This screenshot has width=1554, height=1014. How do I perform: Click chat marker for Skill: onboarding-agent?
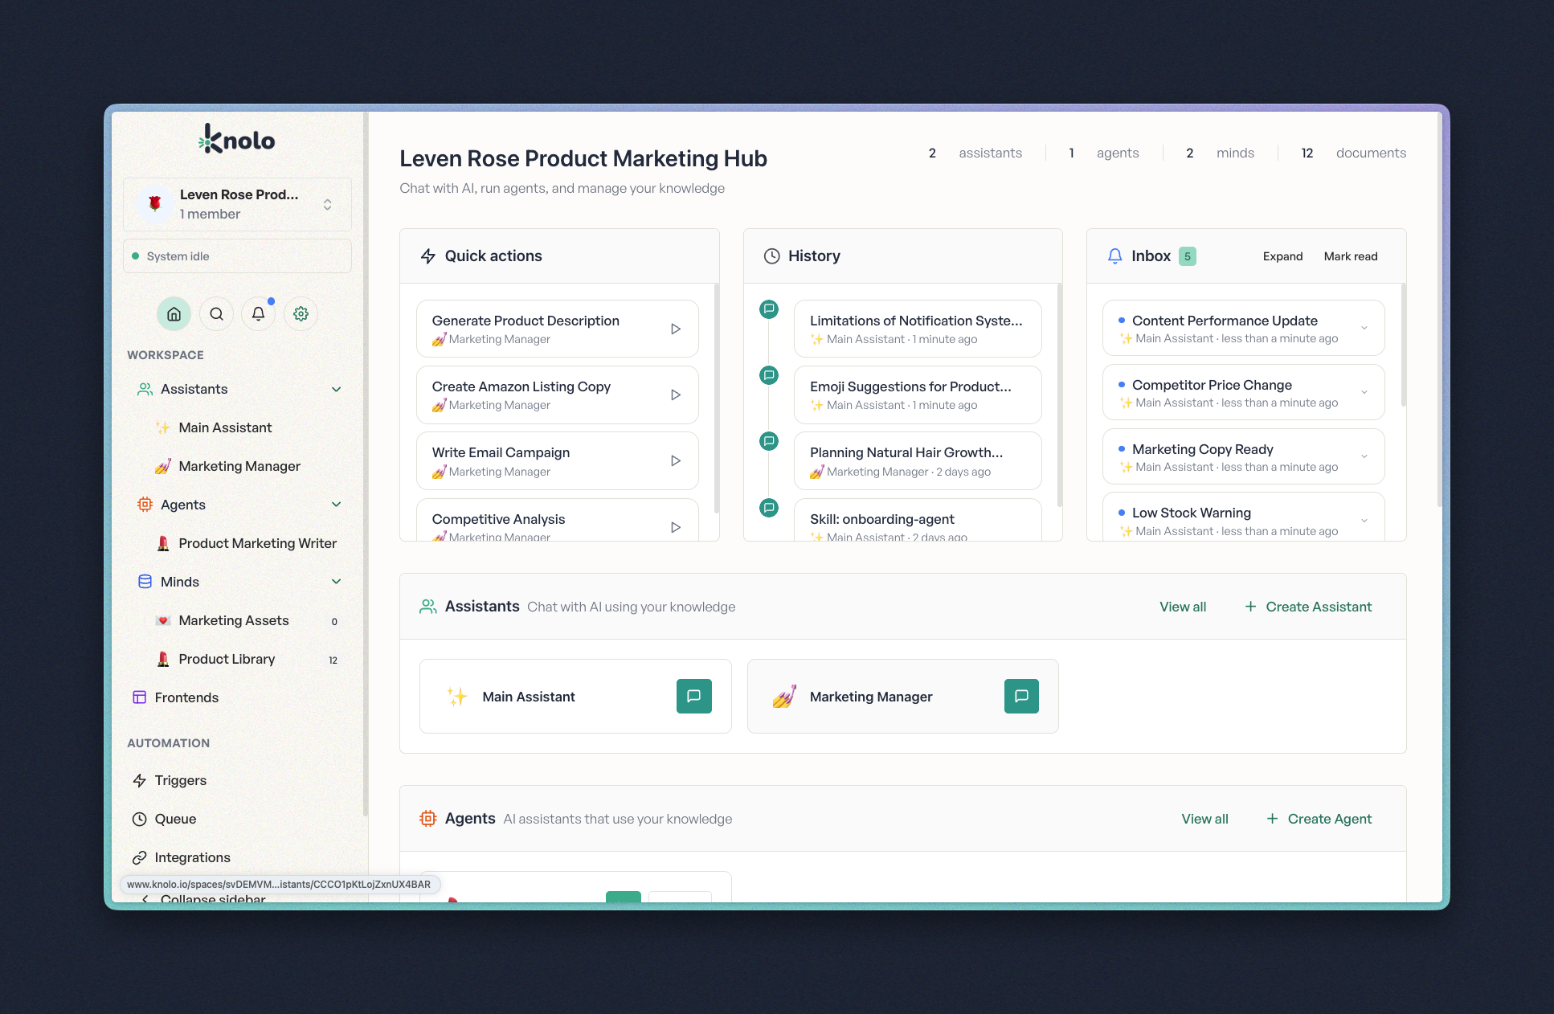click(769, 507)
